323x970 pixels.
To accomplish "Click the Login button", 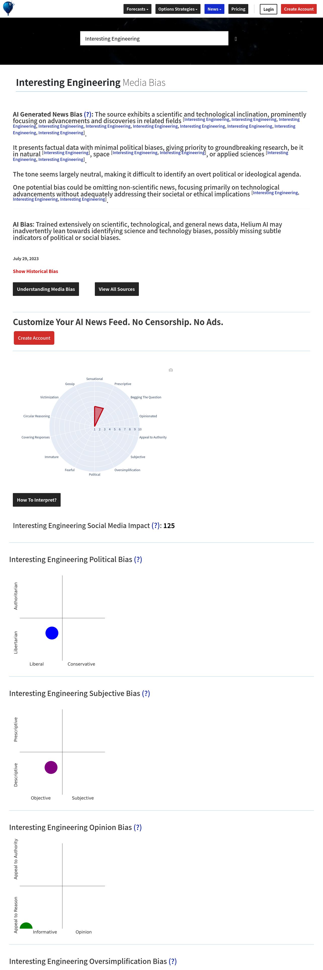I will 268,9.
